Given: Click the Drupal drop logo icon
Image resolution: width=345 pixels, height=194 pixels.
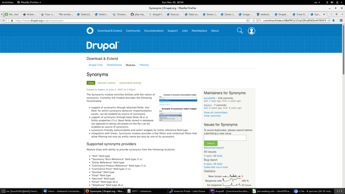Looking at the screenshot, I should (90, 31).
